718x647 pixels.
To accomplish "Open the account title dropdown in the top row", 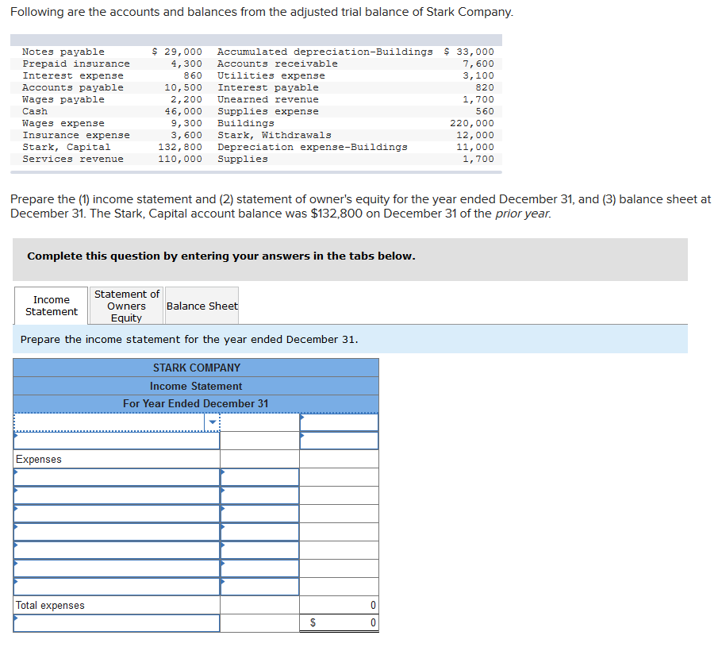I will coord(212,422).
